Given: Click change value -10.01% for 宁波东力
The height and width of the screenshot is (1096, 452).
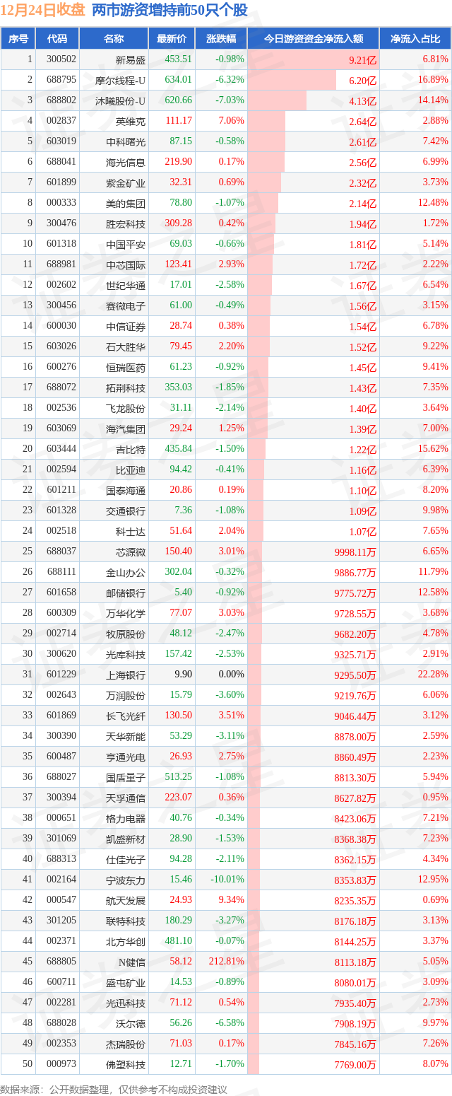Looking at the screenshot, I should [x=227, y=880].
